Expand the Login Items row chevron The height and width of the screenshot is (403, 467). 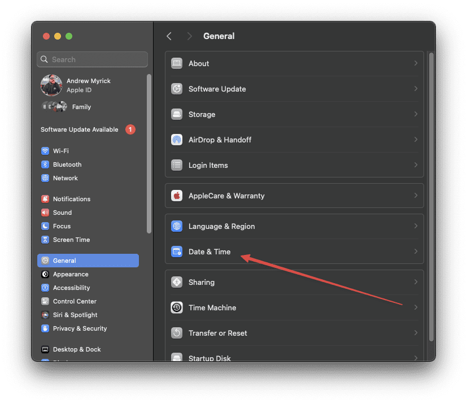[416, 165]
